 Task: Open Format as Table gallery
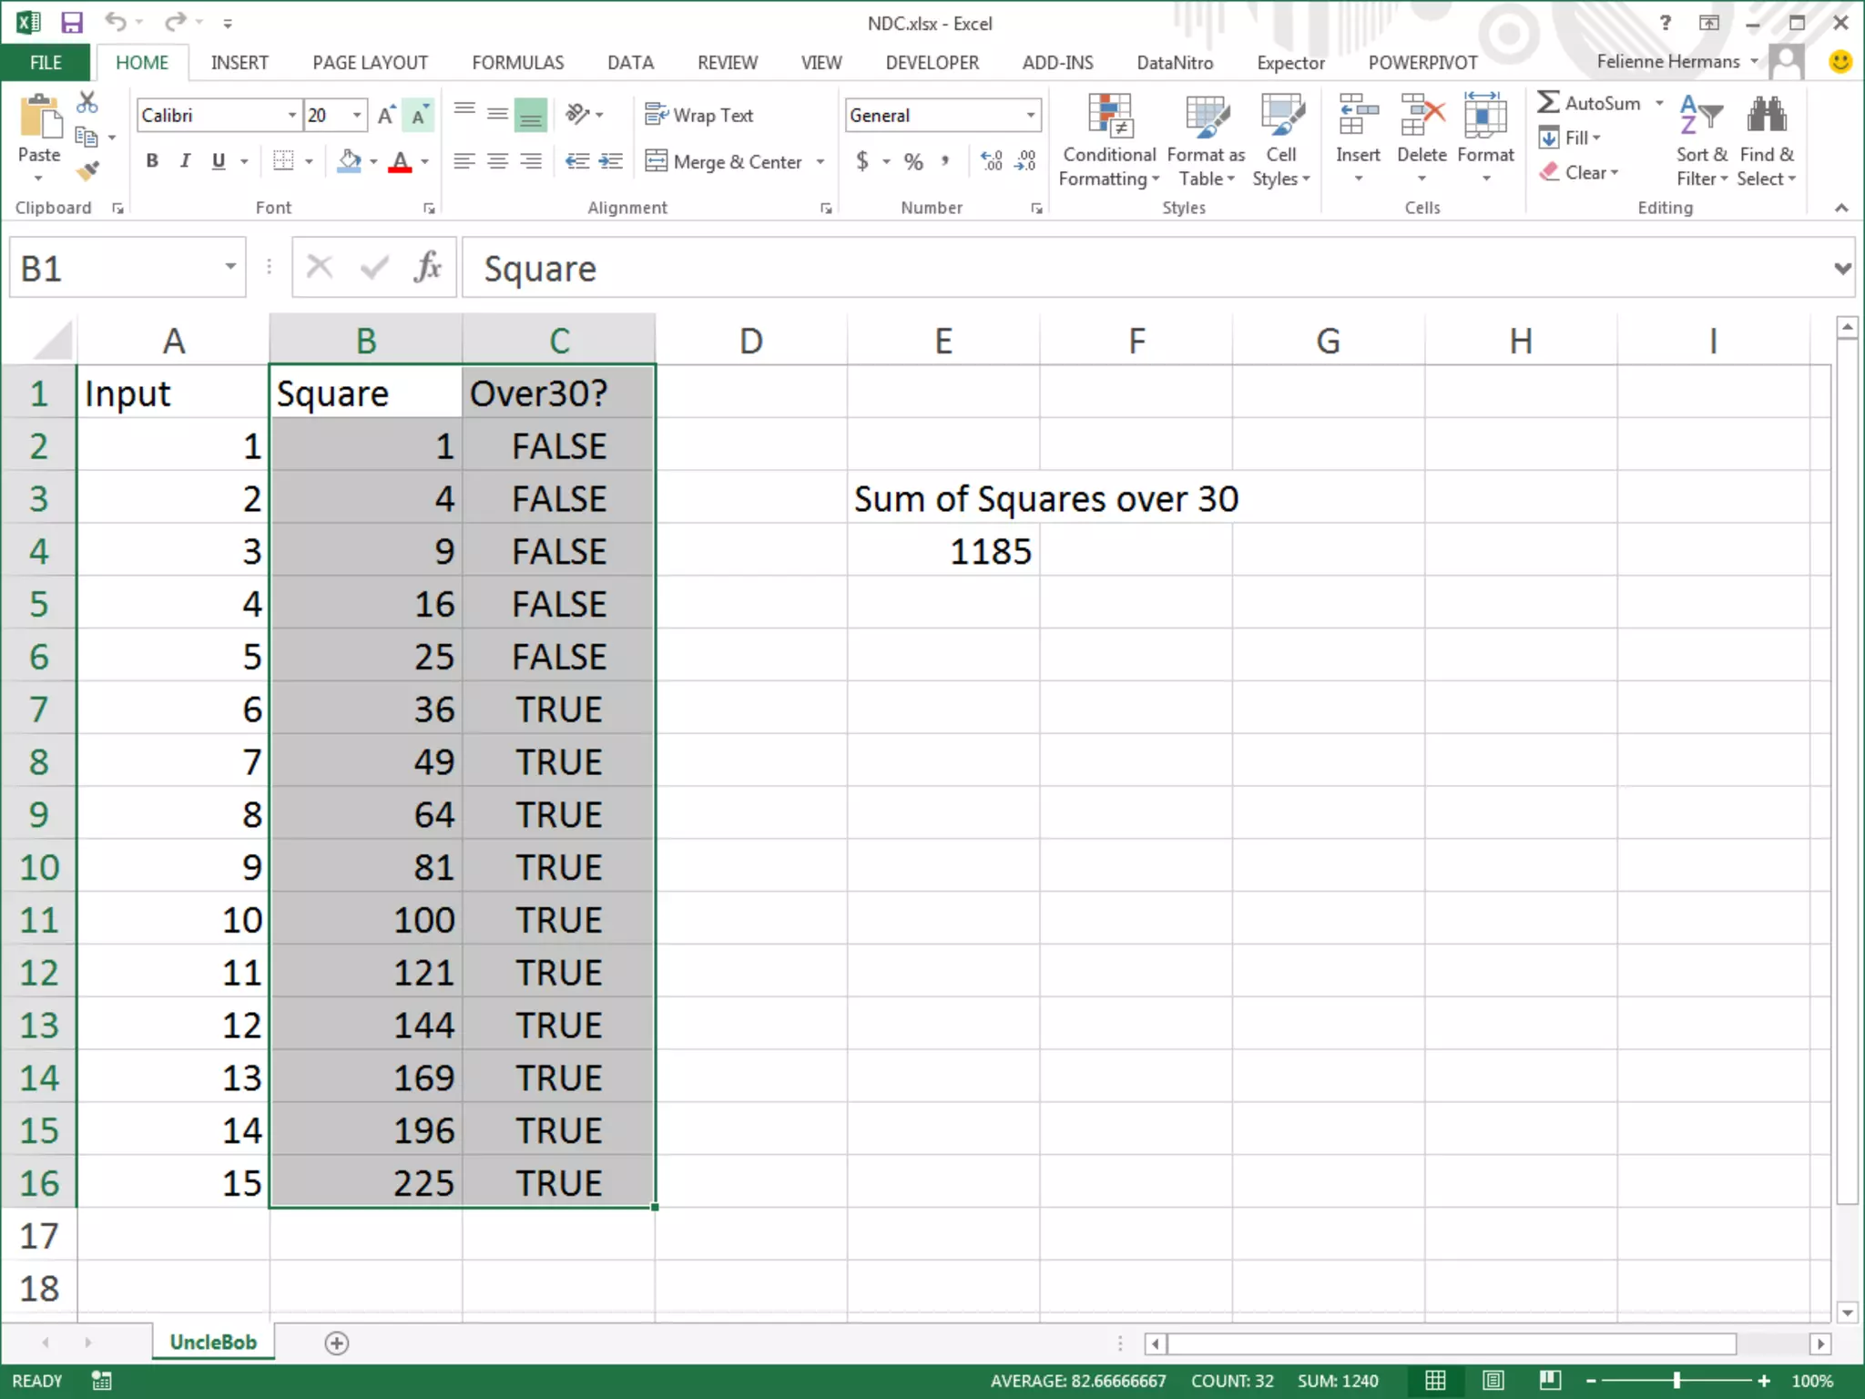click(1206, 141)
